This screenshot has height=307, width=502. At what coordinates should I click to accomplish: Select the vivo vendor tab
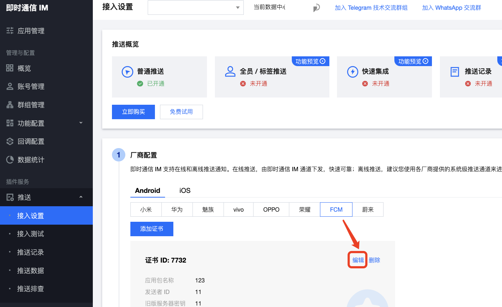click(238, 209)
